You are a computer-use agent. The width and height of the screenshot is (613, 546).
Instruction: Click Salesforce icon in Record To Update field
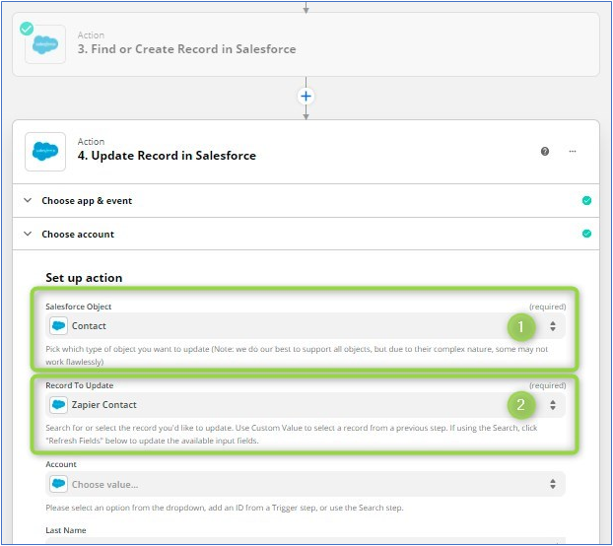coord(59,404)
